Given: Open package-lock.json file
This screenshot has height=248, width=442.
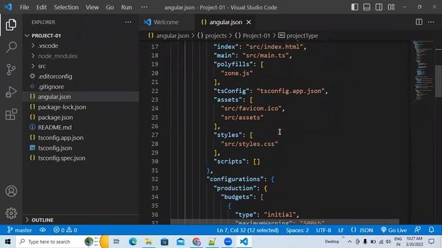Looking at the screenshot, I should 81,107.
